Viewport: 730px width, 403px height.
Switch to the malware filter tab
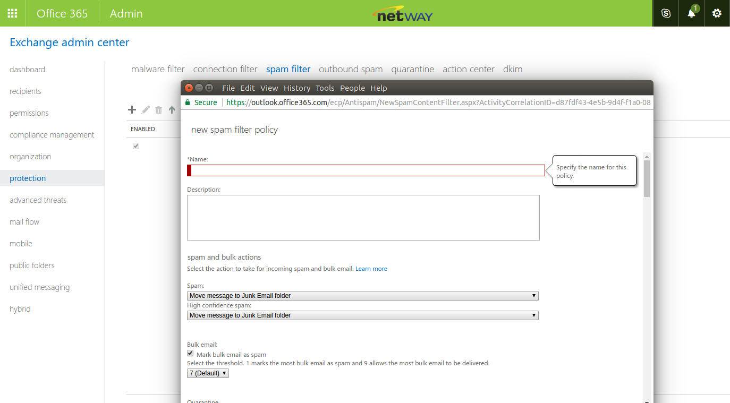(x=158, y=69)
